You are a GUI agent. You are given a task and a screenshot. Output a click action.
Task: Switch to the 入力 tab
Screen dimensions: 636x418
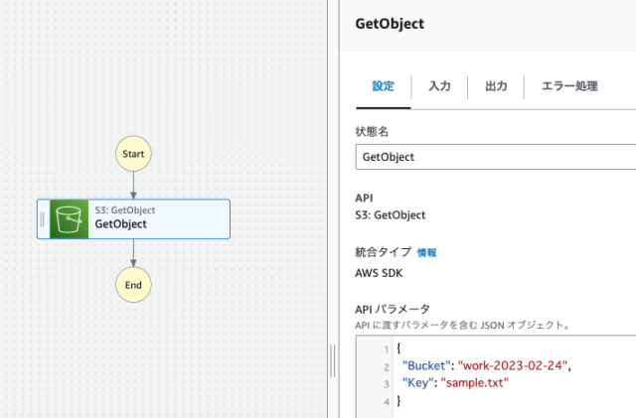click(439, 86)
